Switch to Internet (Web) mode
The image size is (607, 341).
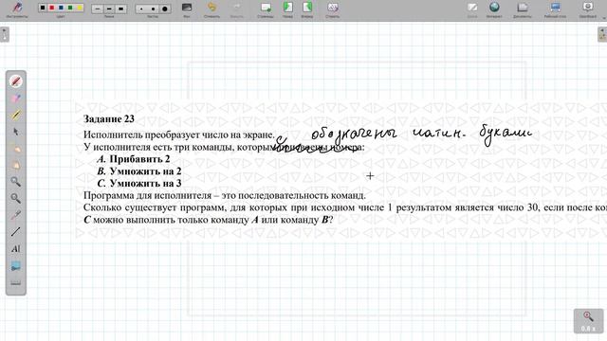click(494, 9)
